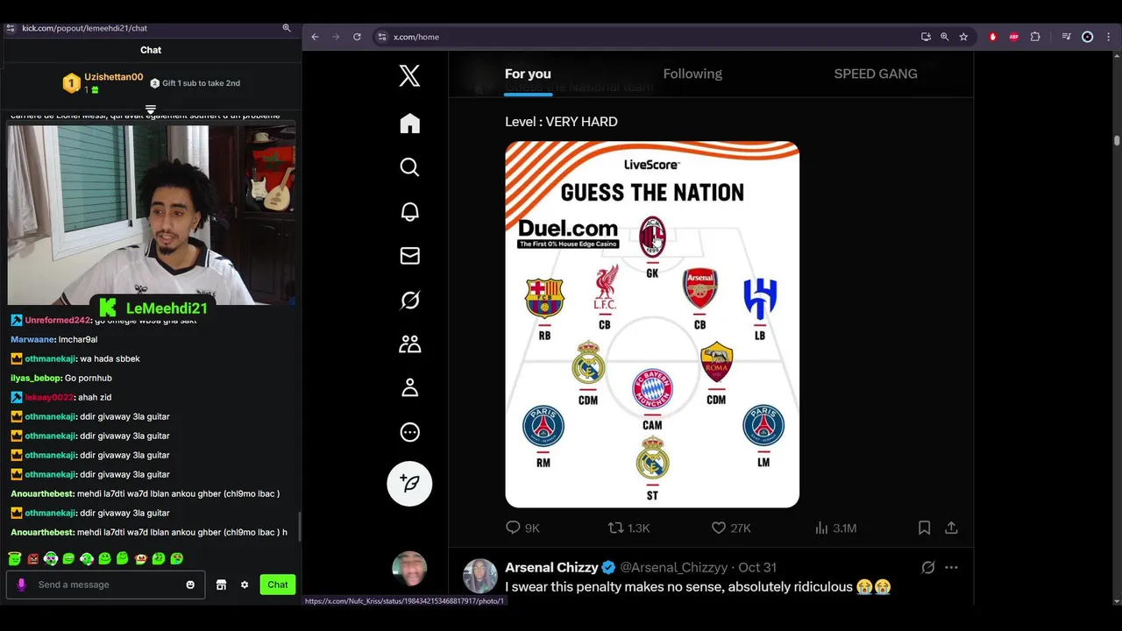
Task: Open the emoji picker smiley
Action: tap(190, 585)
